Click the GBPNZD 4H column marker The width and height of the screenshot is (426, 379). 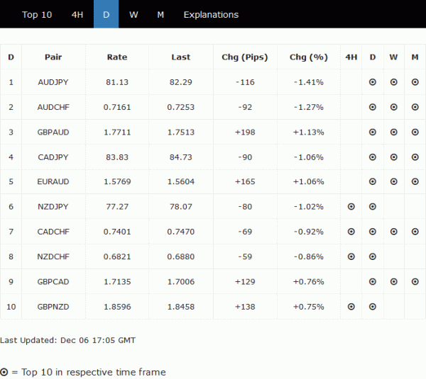pos(351,307)
